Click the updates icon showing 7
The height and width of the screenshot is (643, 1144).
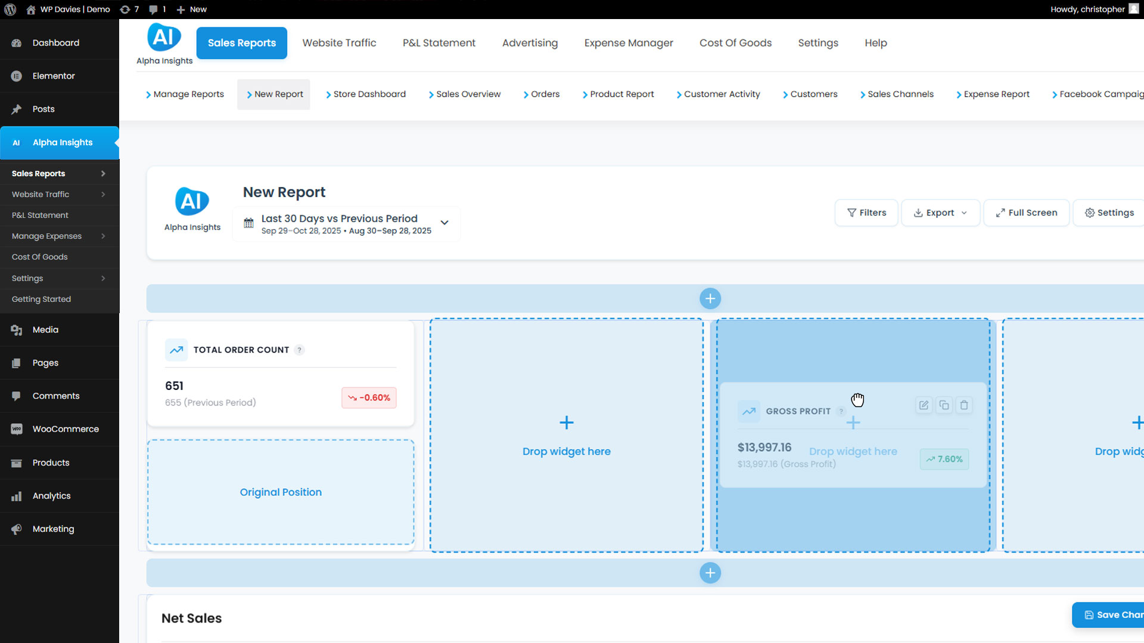(125, 10)
